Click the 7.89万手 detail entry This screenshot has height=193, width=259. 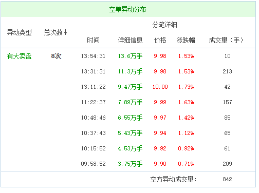[130, 102]
